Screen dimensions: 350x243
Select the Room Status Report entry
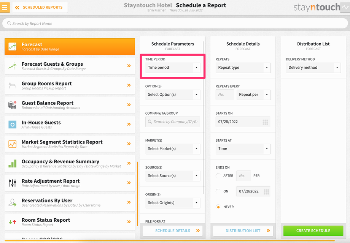[70, 222]
